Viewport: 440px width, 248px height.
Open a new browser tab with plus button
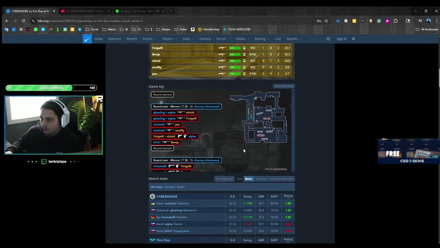tap(171, 11)
